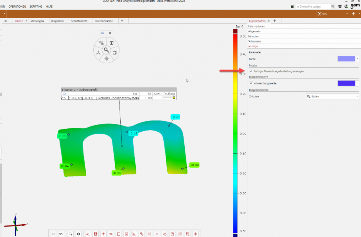Click the magnifier in the radial menu center

pos(107,50)
